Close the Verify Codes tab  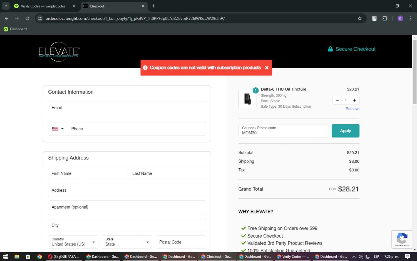(x=74, y=6)
